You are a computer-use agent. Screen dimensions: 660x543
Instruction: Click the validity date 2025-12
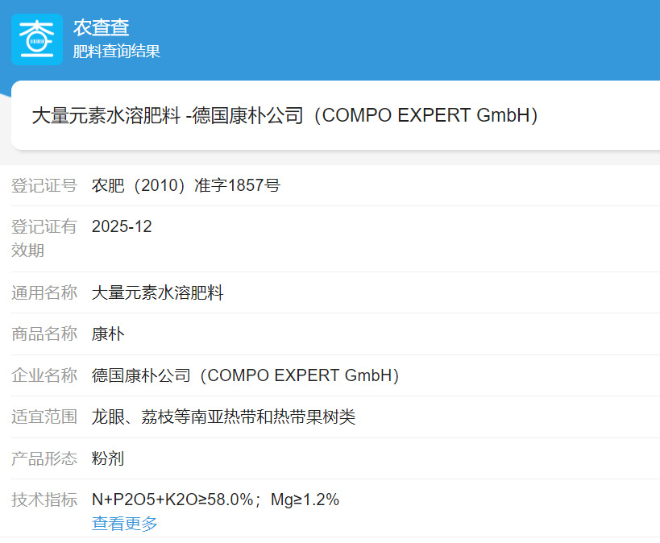click(x=122, y=226)
